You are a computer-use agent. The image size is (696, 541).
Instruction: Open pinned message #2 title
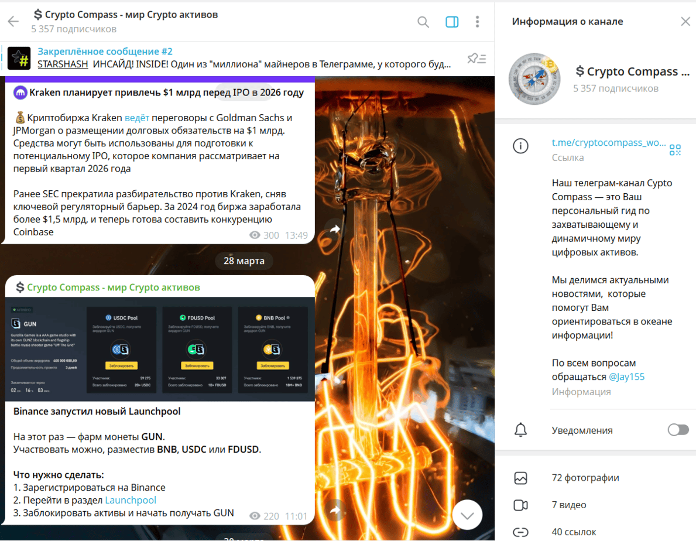coord(105,52)
